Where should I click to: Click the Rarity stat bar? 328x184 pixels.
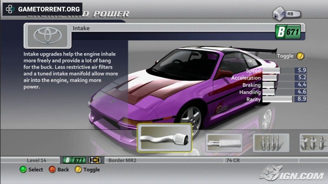point(278,99)
